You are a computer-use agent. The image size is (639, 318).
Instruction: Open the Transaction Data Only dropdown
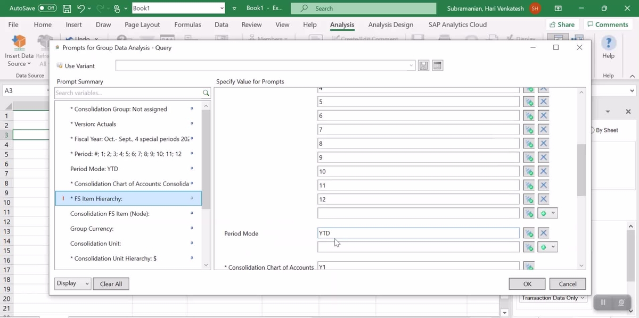click(552, 298)
